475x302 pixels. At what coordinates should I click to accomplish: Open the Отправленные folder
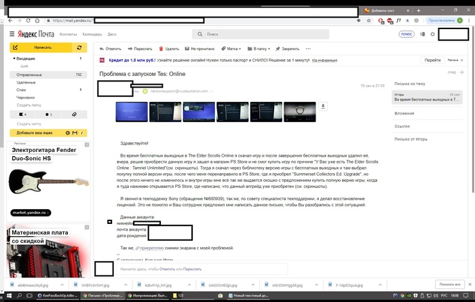(48, 75)
